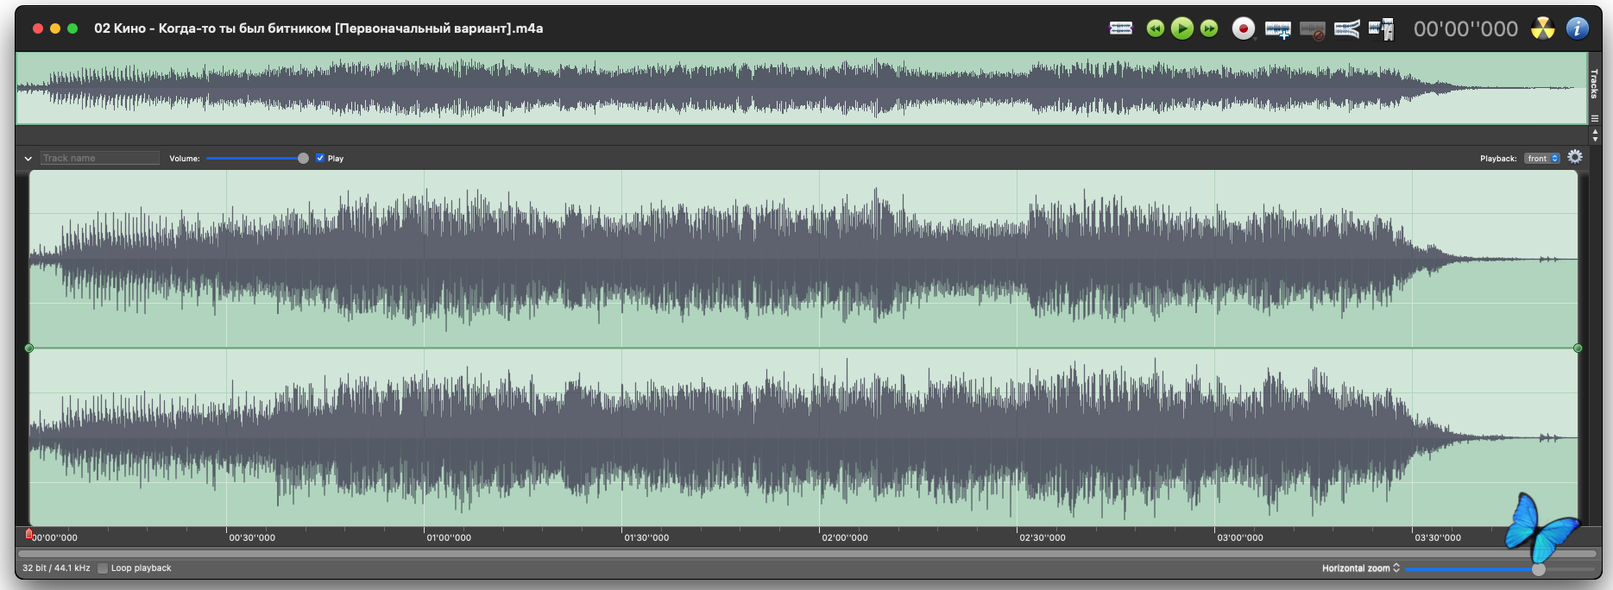Open the blue info inspector
The height and width of the screenshot is (590, 1613).
click(1577, 28)
